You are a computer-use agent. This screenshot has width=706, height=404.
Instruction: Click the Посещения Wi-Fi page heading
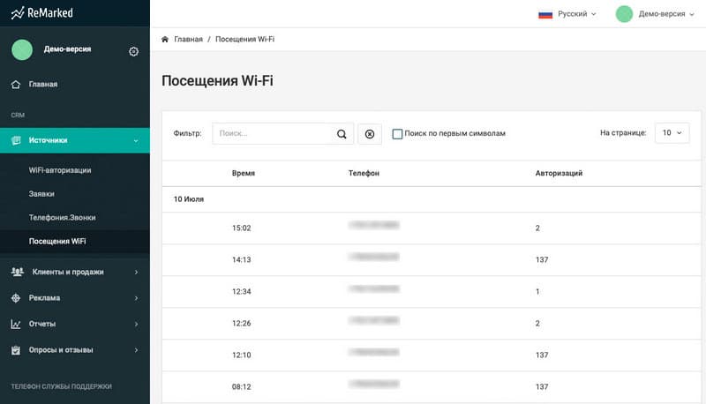pos(217,81)
